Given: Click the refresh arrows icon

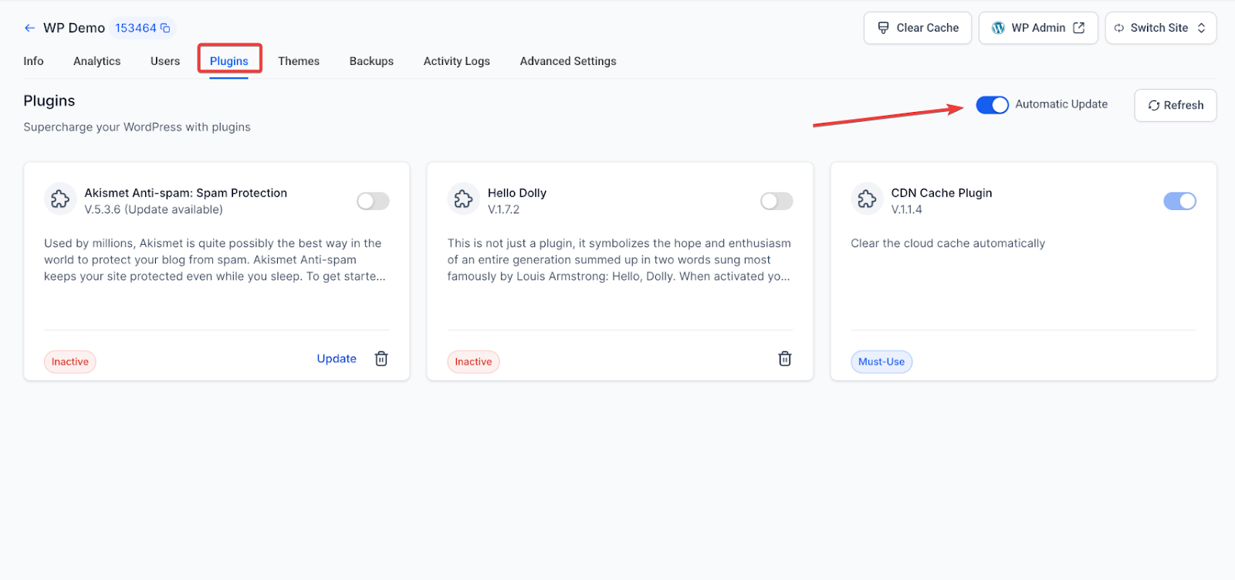Looking at the screenshot, I should point(1154,106).
